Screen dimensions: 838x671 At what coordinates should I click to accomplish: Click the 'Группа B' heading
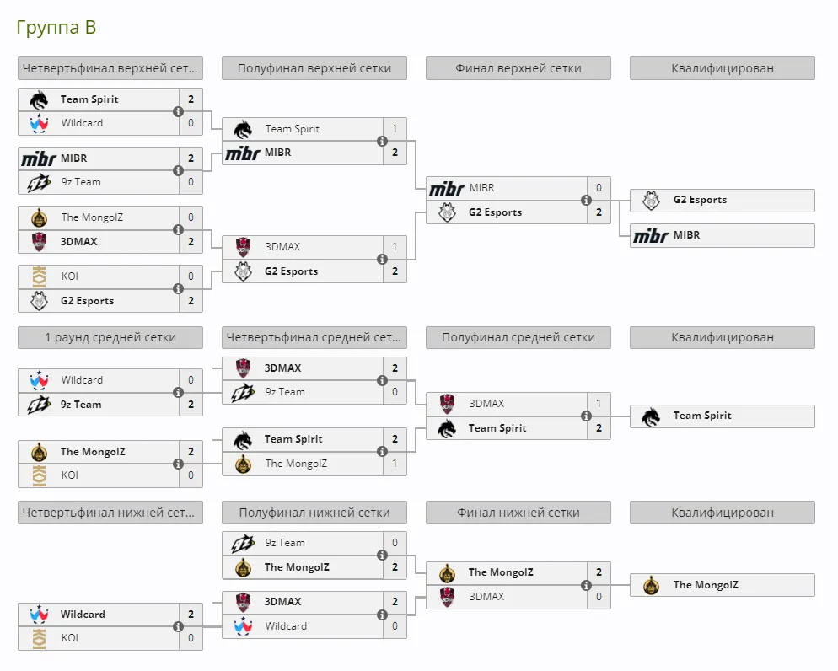tap(56, 27)
